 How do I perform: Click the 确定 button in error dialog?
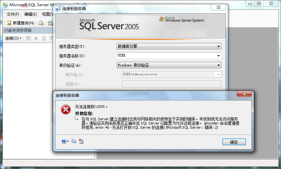(234, 142)
